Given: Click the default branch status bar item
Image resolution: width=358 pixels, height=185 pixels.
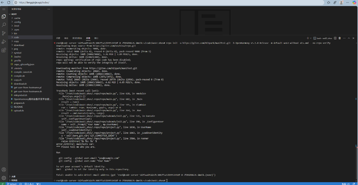Looking at the screenshot, I should point(11,184).
